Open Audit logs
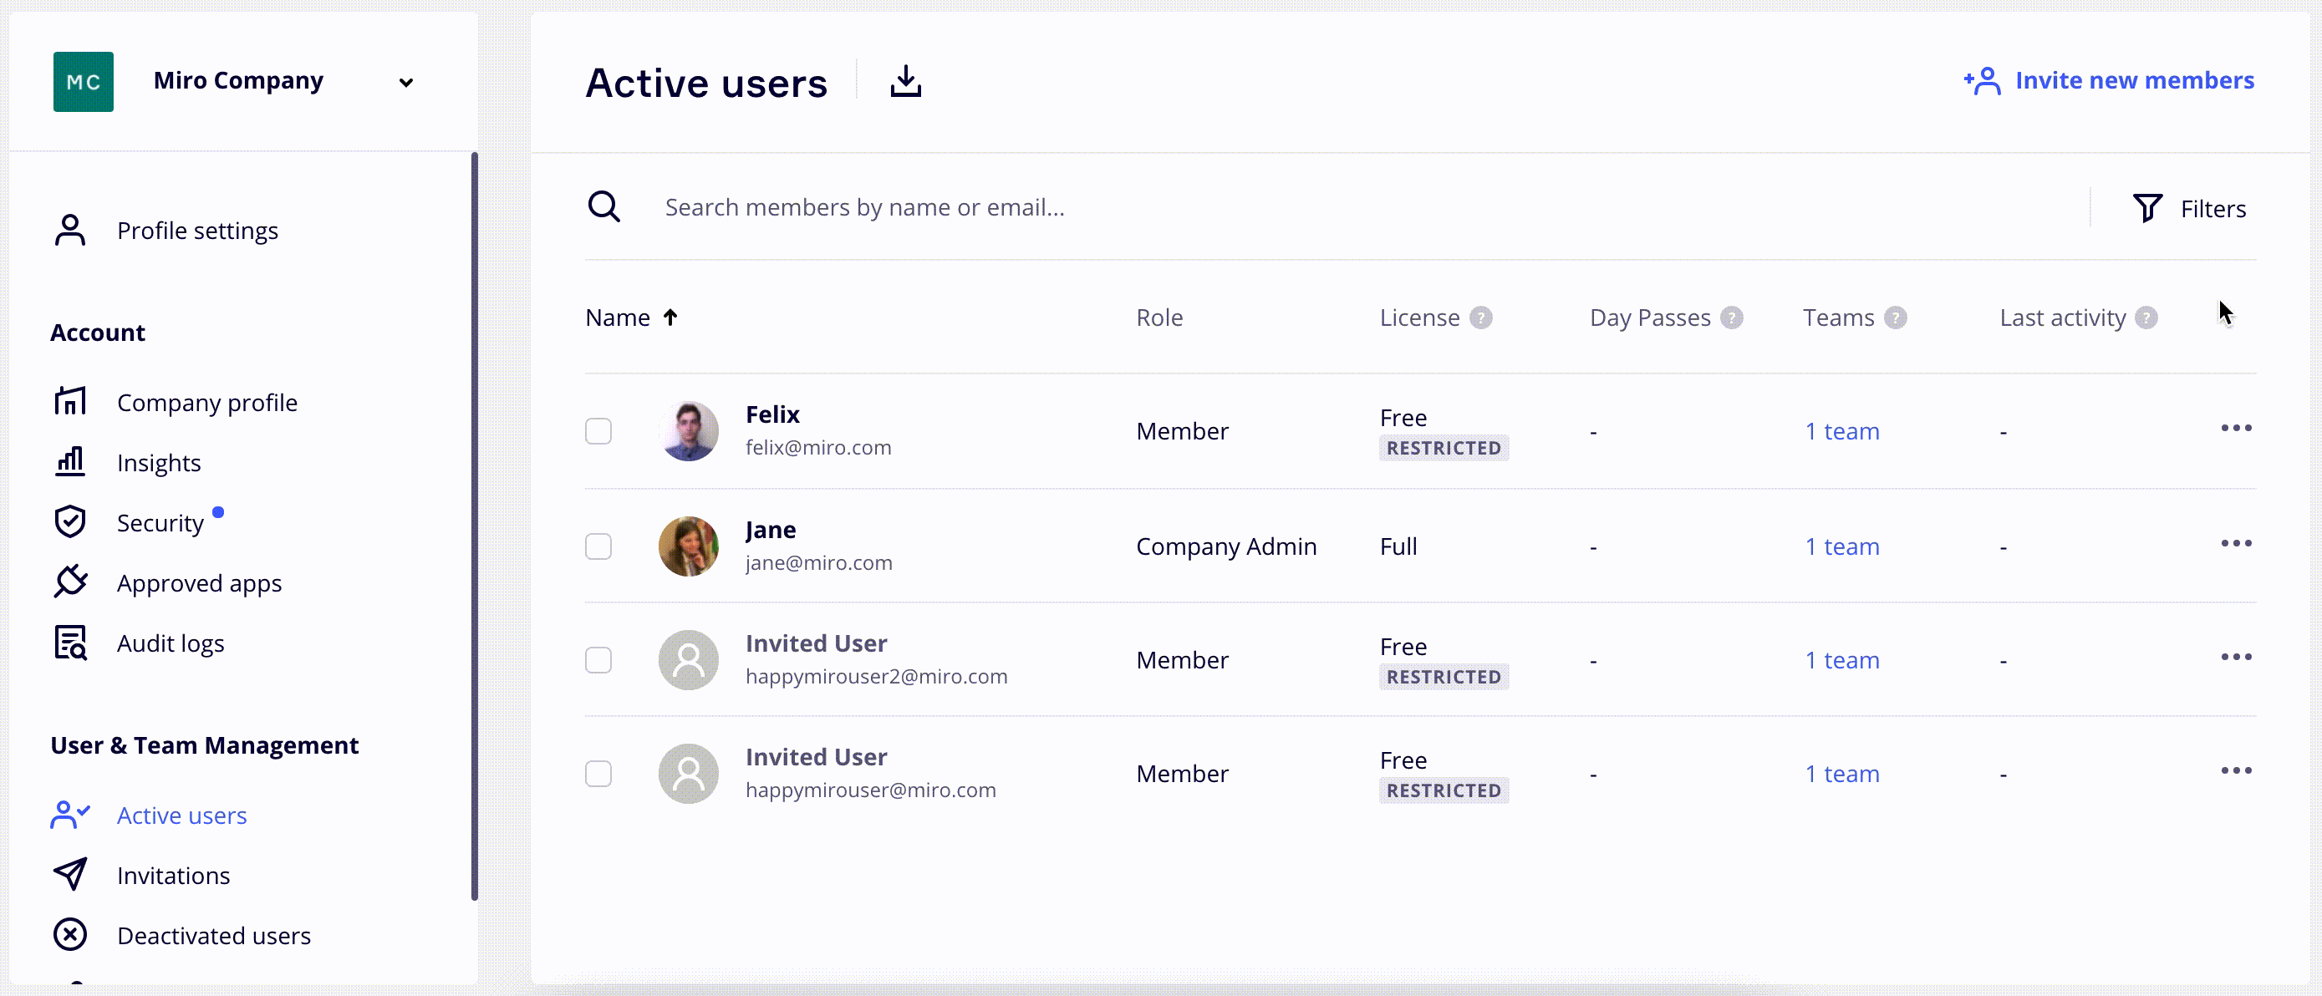Screen dimensions: 2322x996 (171, 643)
